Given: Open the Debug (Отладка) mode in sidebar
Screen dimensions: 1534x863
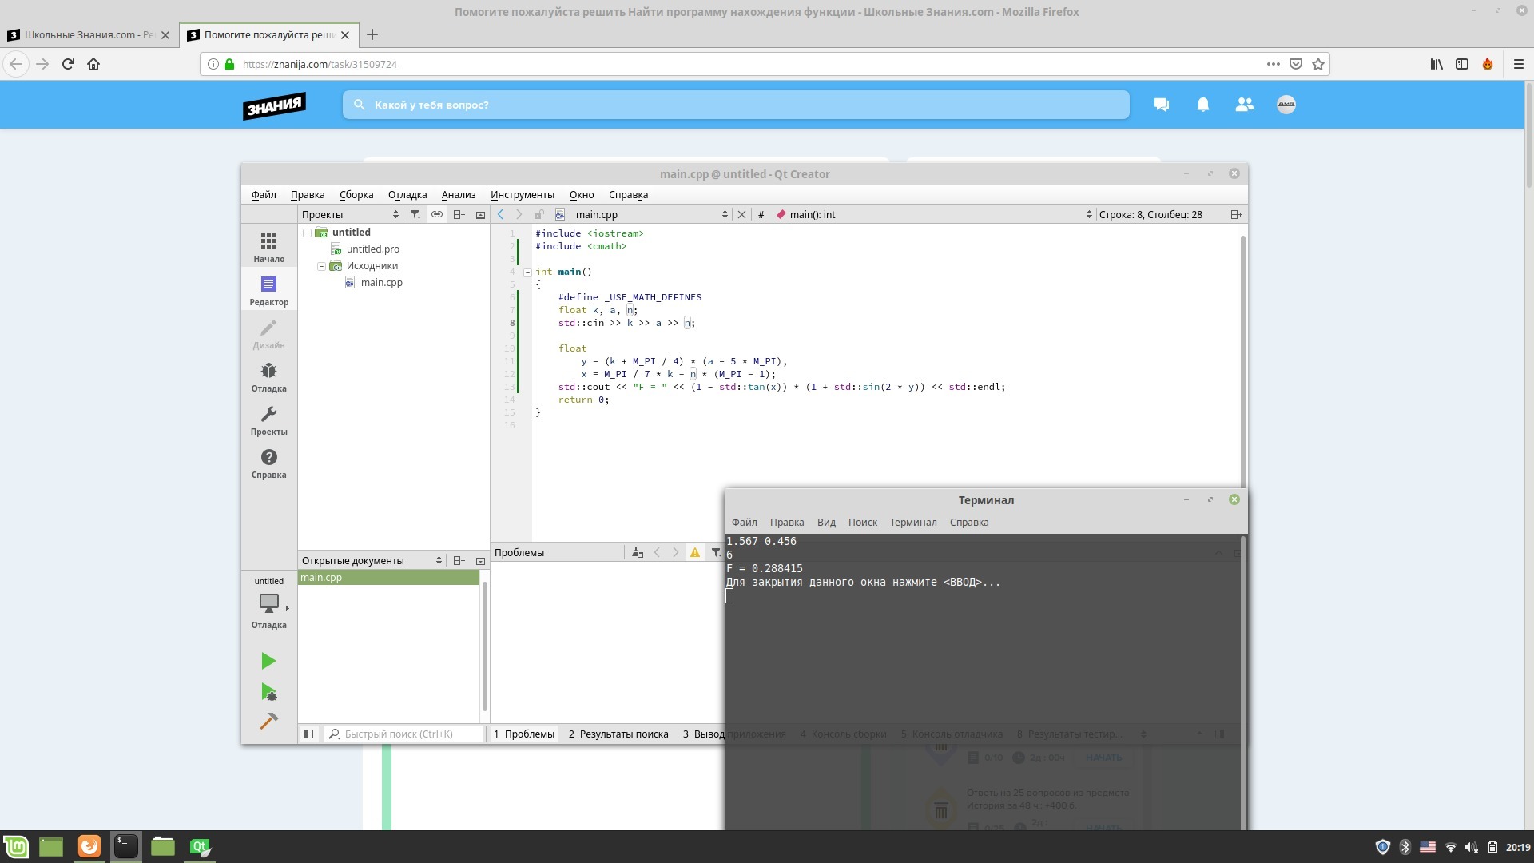Looking at the screenshot, I should click(268, 377).
